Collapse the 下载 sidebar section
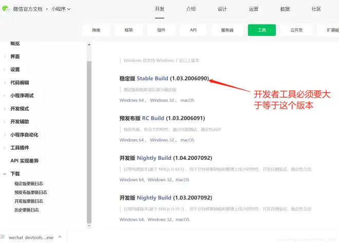Viewport: 339px width, 244px height. coord(5,174)
